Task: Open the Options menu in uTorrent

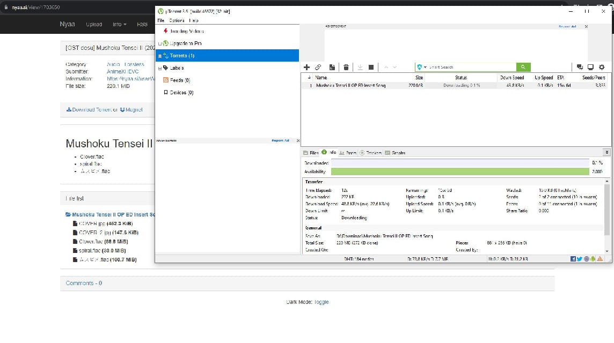Action: coord(177,20)
